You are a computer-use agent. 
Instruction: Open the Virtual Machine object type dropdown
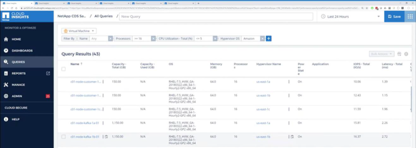point(79,31)
